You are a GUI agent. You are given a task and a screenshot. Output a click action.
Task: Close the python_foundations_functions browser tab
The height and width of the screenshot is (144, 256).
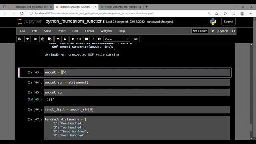coord(96,7)
